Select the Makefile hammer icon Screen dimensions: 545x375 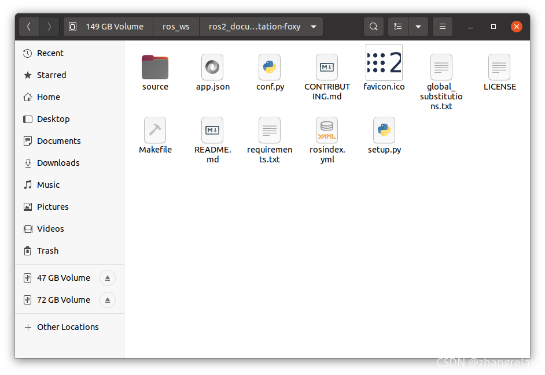[x=155, y=130]
